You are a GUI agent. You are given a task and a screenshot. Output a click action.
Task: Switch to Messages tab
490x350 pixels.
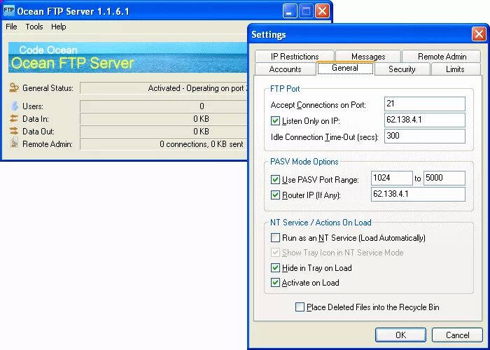(368, 57)
